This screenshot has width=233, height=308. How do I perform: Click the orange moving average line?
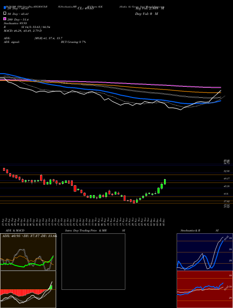[x=110, y=86]
